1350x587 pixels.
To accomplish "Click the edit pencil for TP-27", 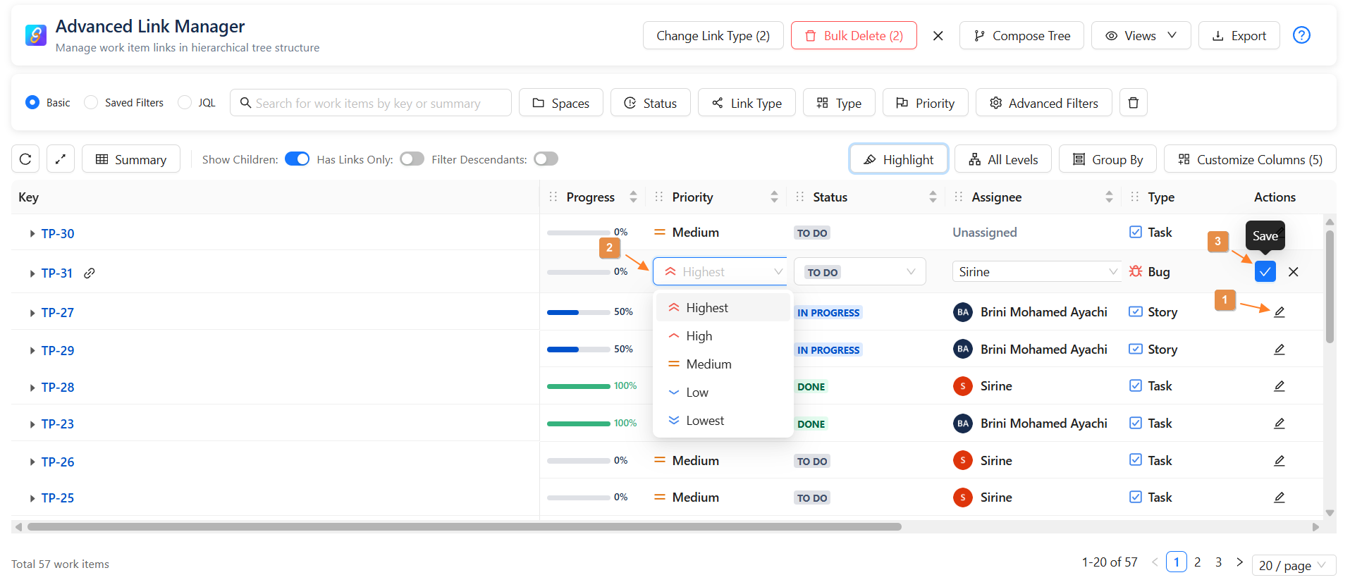I will coord(1279,311).
